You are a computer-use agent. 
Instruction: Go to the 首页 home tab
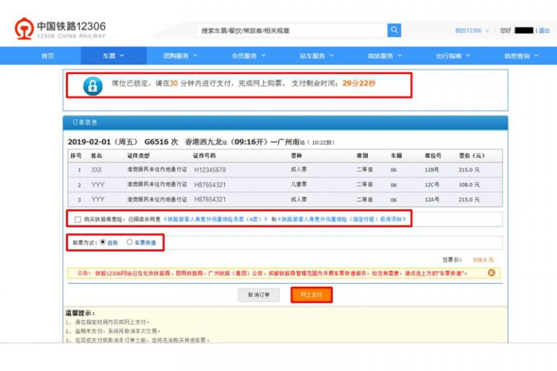point(48,56)
